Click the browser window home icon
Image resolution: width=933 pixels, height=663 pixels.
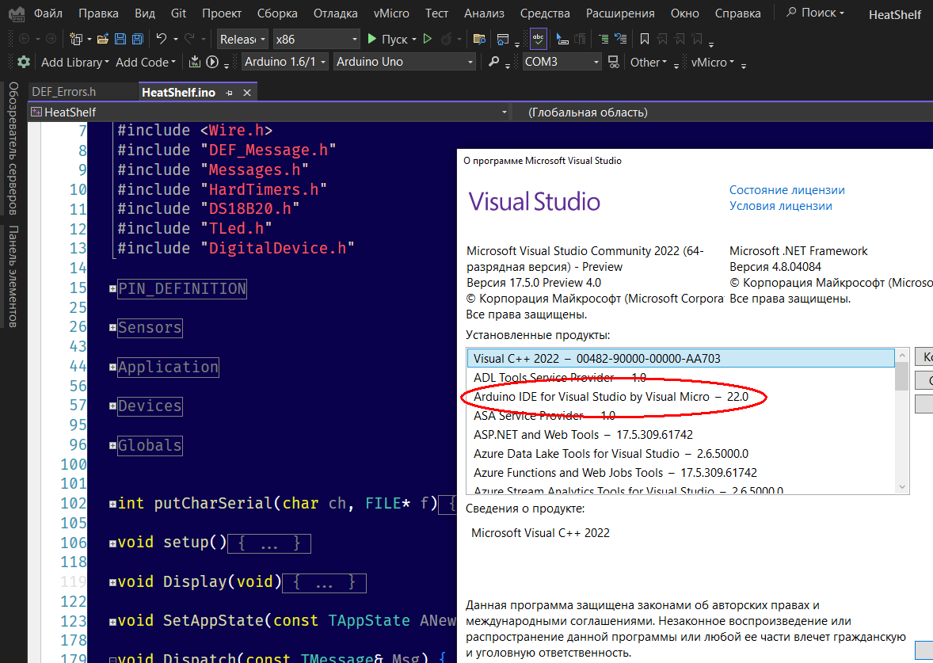[503, 40]
